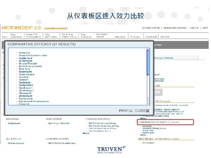
Task: Click the PRINT button in the dialog
Action: point(126,111)
